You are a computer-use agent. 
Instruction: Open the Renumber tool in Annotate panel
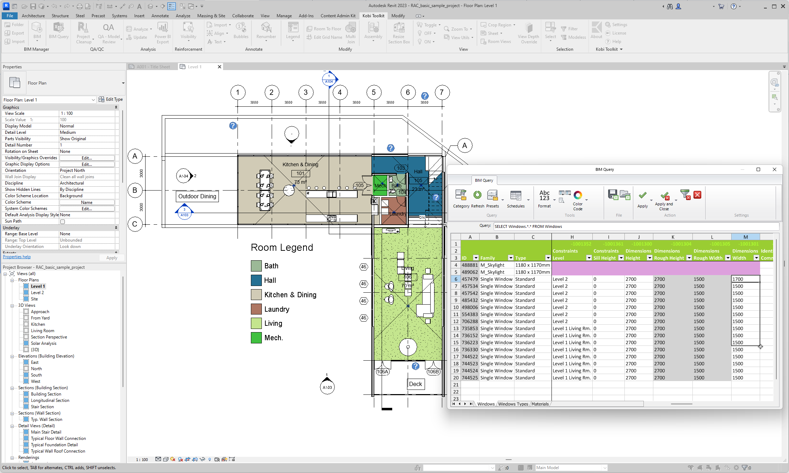coord(266,32)
